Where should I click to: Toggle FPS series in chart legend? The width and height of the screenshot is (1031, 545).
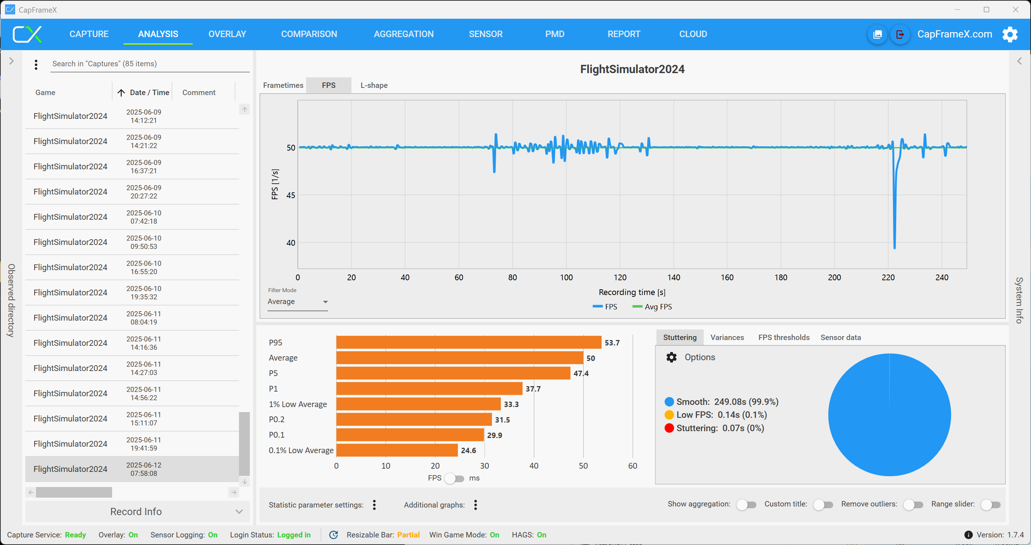605,307
